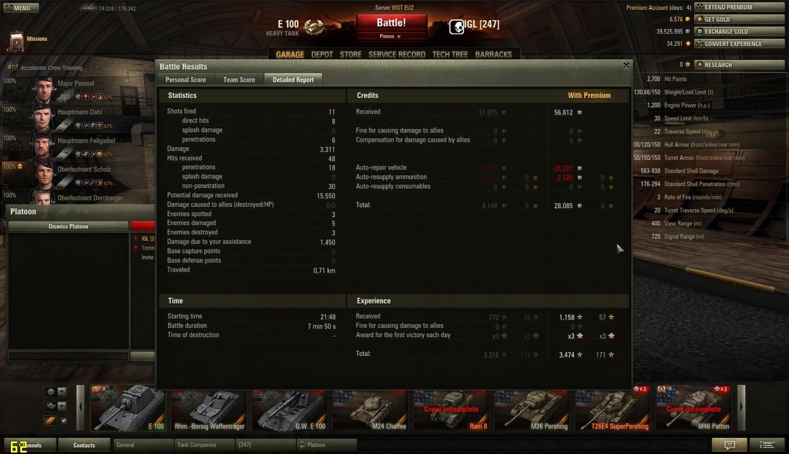Open the Missions icon
The image size is (789, 454).
17,41
